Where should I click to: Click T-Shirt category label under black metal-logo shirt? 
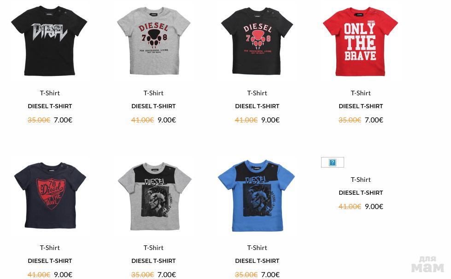point(50,93)
